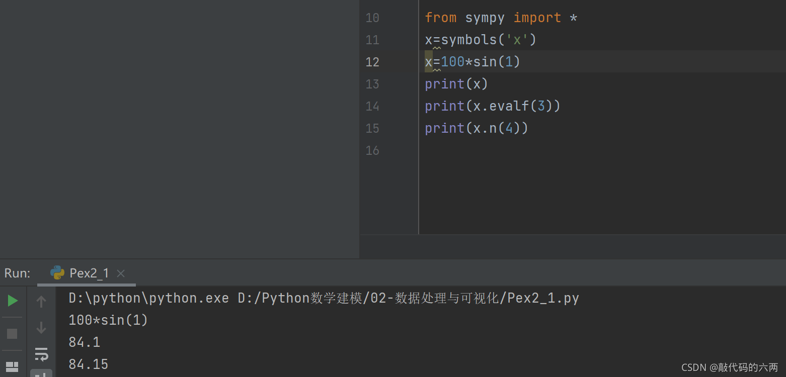Place cursor on the print(x) statement

(x=455, y=83)
